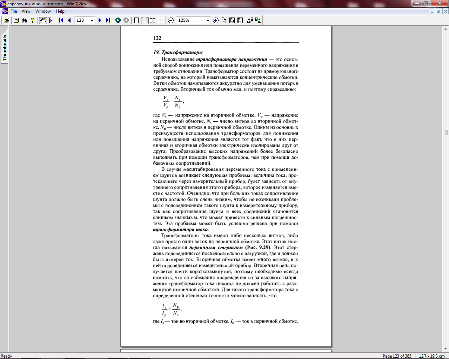Click the rotate left icon
Screen dimensions: 449x359
coord(250,20)
